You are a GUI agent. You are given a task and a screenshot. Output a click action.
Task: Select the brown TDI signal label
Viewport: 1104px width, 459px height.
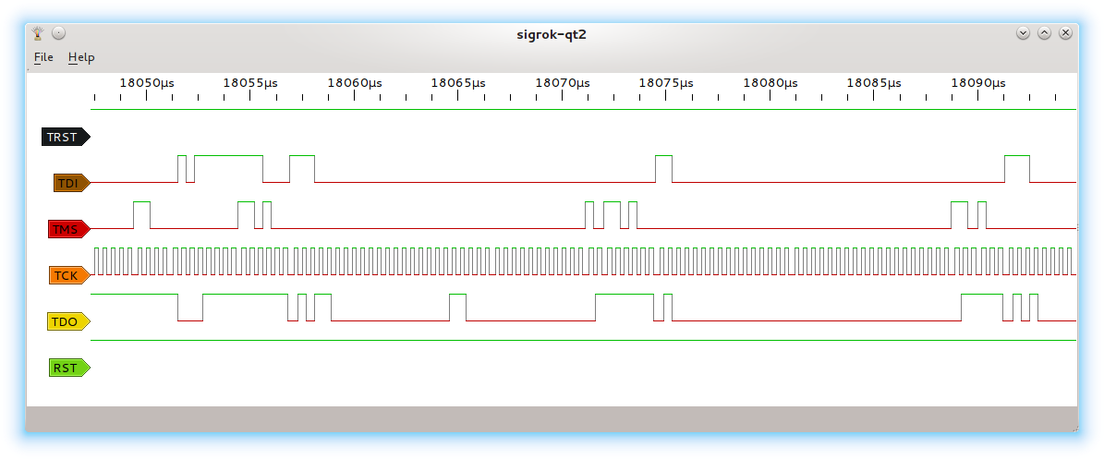70,183
